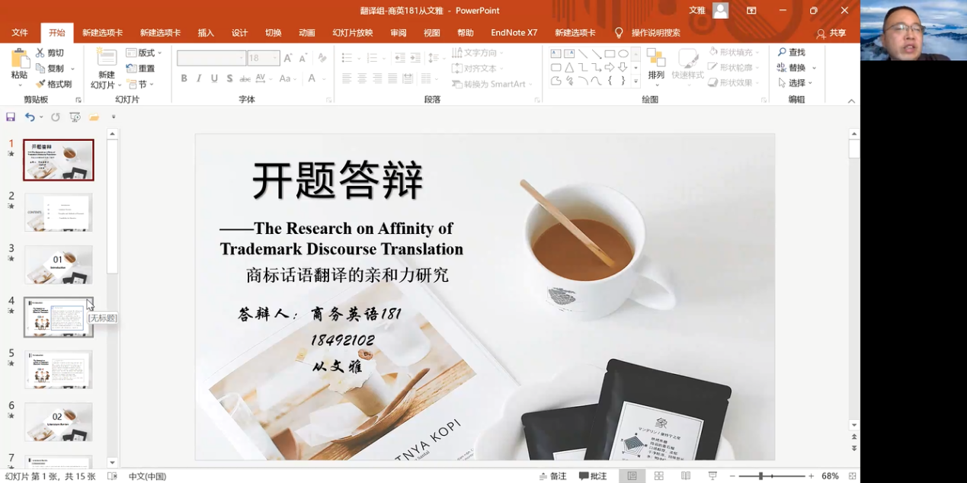Toggle Bold formatting

[184, 78]
